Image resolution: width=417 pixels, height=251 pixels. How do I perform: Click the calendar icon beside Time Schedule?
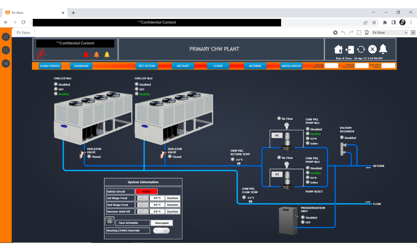coord(110,220)
